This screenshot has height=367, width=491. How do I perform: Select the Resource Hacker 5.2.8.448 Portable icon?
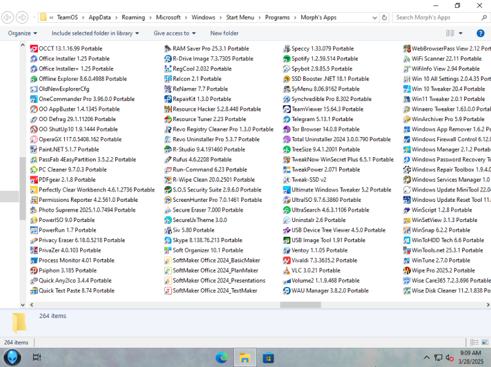(168, 109)
